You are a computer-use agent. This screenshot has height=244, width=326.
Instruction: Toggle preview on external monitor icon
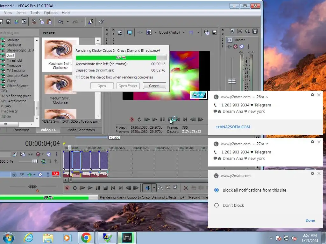[x=130, y=32]
